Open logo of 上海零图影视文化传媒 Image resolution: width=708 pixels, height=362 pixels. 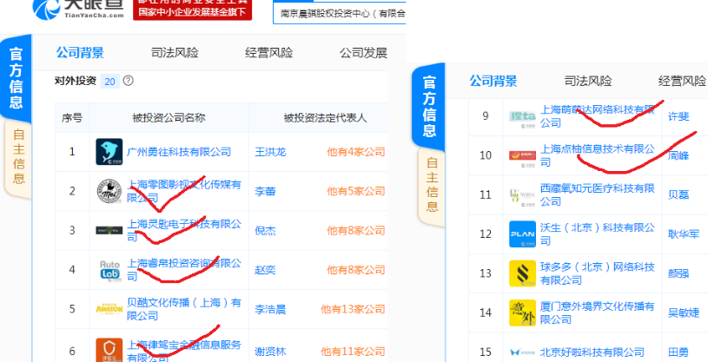pos(109,191)
